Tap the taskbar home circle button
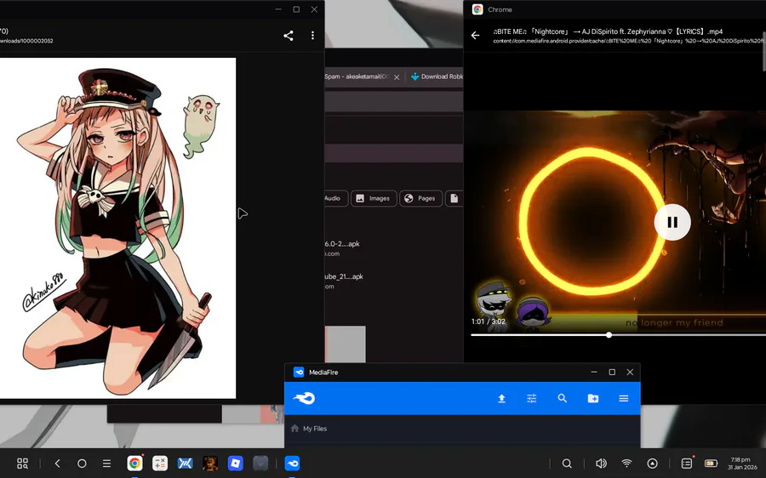Viewport: 766px width, 478px height. click(82, 464)
